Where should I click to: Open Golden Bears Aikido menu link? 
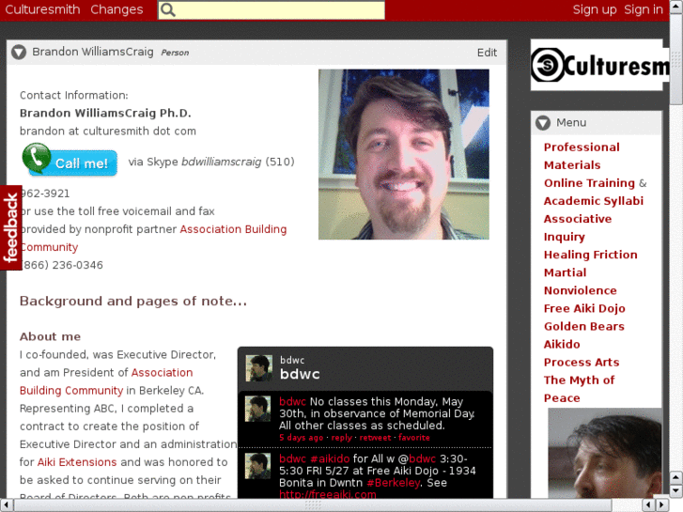click(584, 335)
